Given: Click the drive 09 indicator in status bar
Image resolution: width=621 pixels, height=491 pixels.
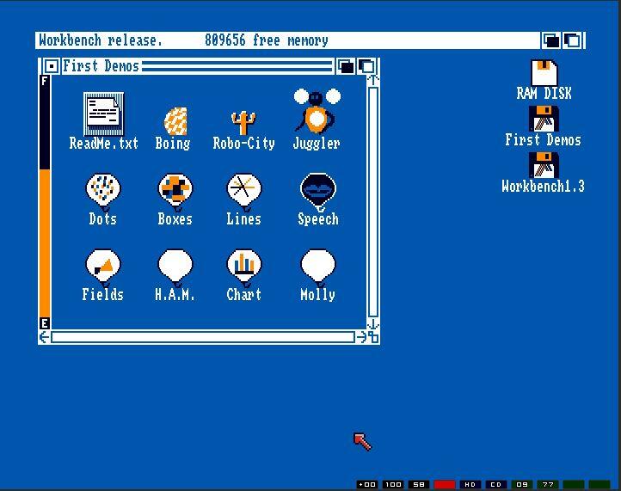Looking at the screenshot, I should (x=522, y=484).
